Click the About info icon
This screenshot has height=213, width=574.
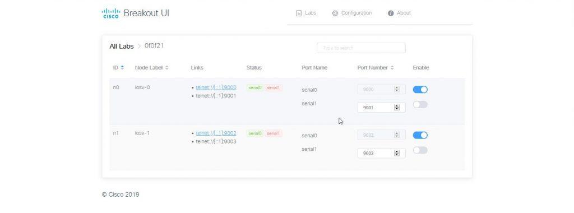(391, 13)
